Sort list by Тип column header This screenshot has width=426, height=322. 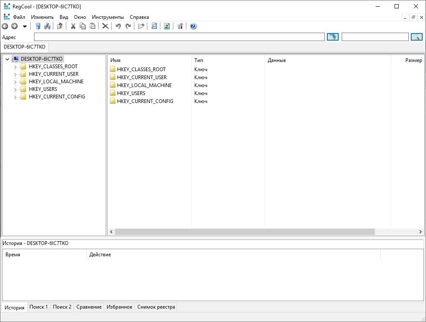click(x=228, y=60)
